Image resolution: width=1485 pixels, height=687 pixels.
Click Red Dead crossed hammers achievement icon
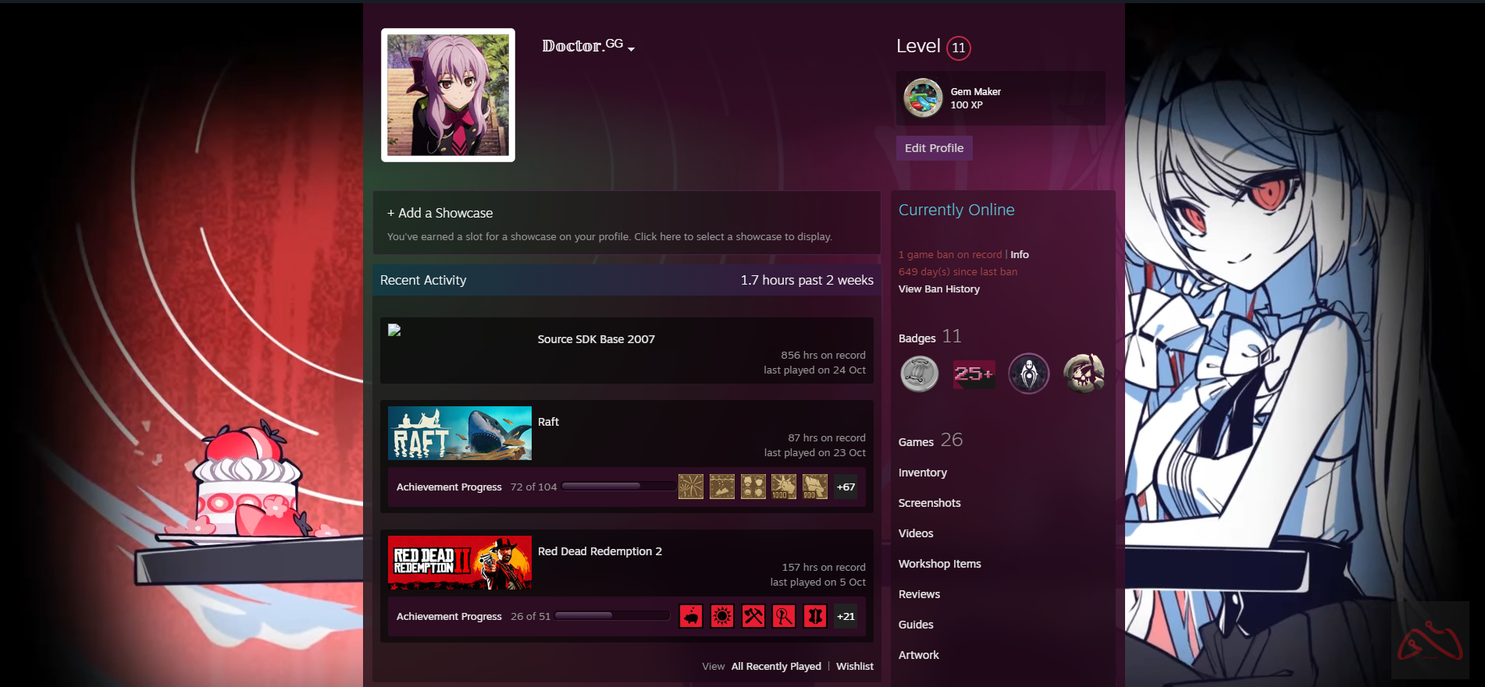pyautogui.click(x=753, y=616)
